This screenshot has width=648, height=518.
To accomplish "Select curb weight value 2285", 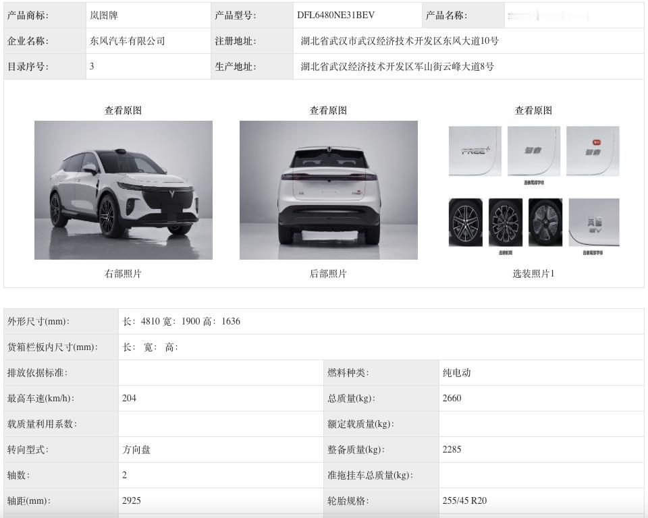I will point(452,449).
